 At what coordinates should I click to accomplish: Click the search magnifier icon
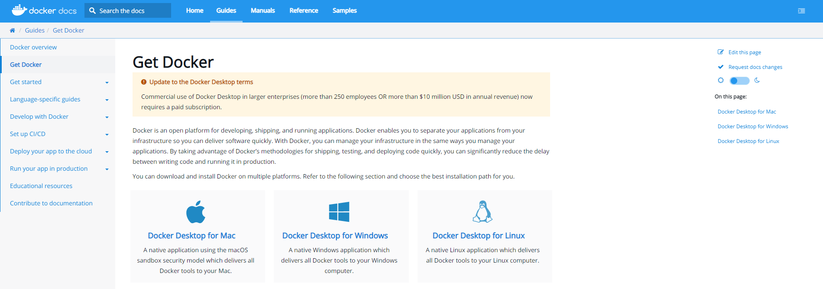pos(92,10)
